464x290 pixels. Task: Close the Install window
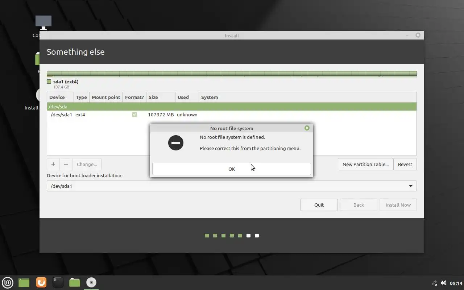point(418,35)
